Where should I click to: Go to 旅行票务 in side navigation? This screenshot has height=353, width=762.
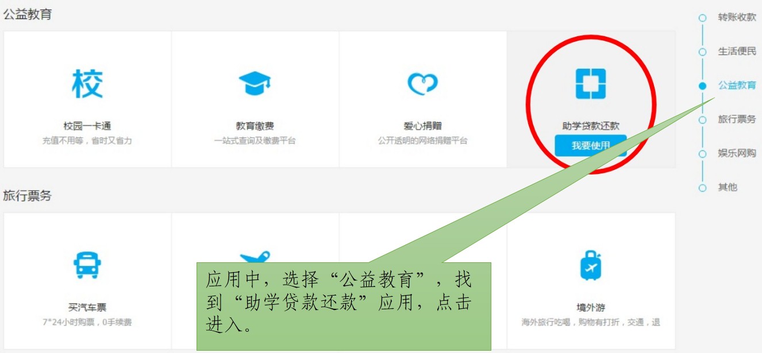[737, 119]
